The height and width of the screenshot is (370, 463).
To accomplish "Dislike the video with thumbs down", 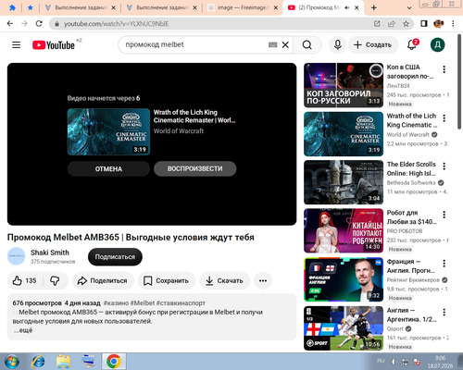I will (x=55, y=280).
